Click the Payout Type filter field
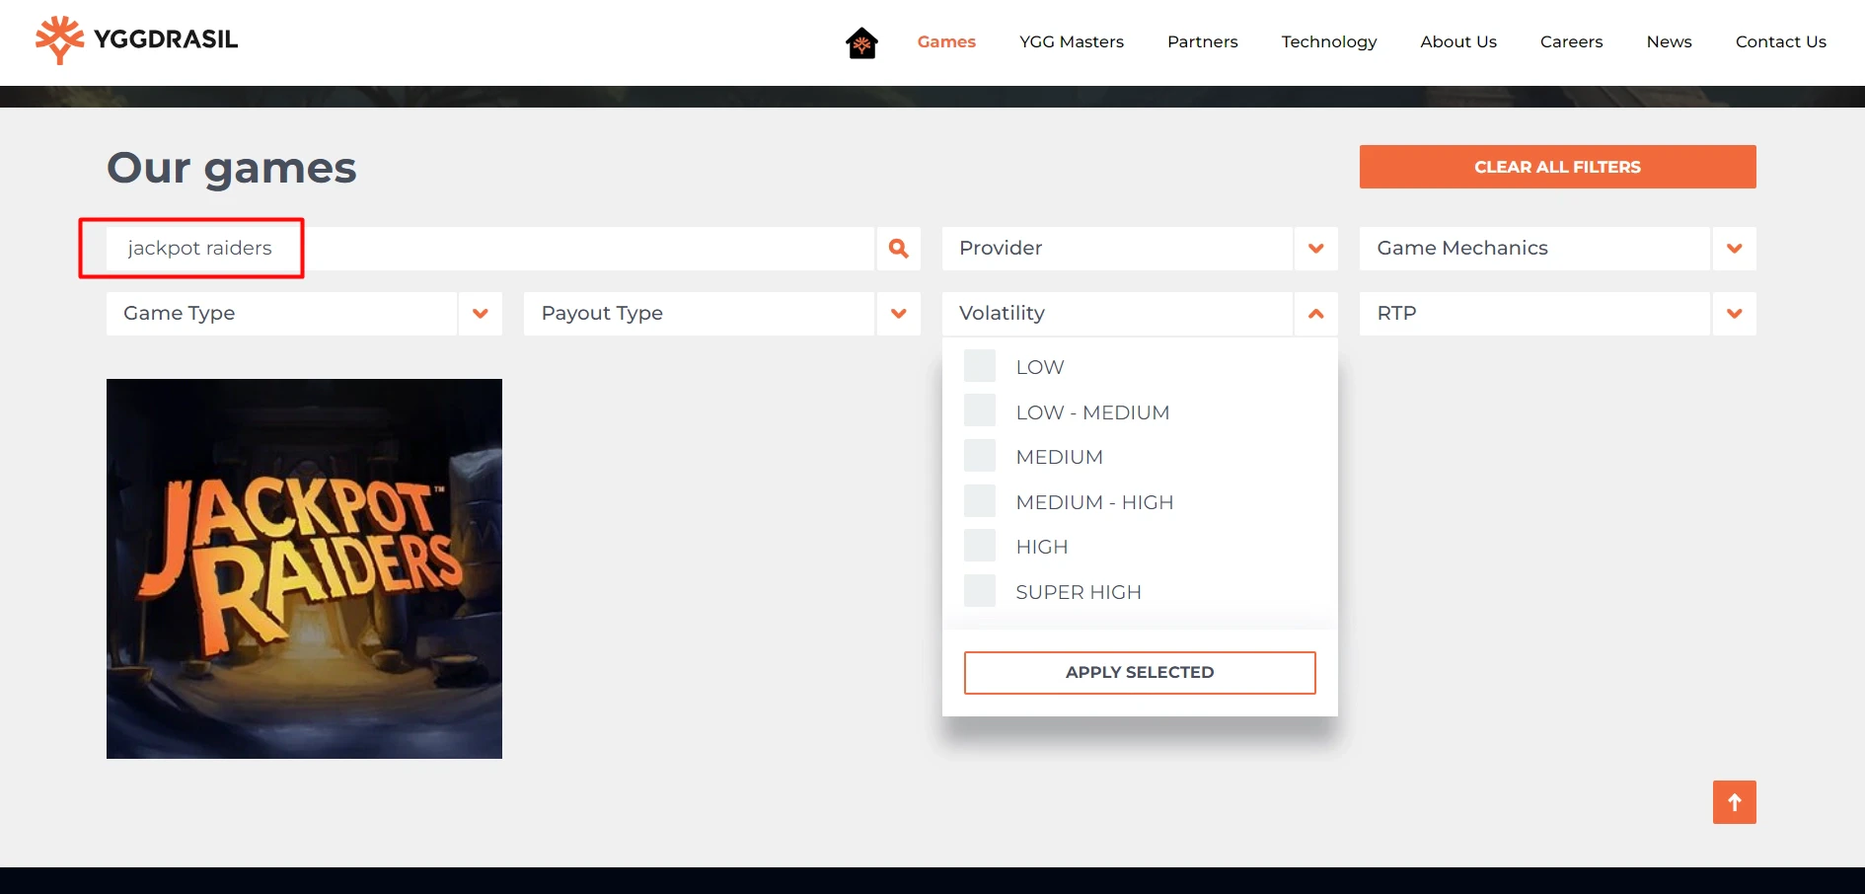 (x=699, y=314)
